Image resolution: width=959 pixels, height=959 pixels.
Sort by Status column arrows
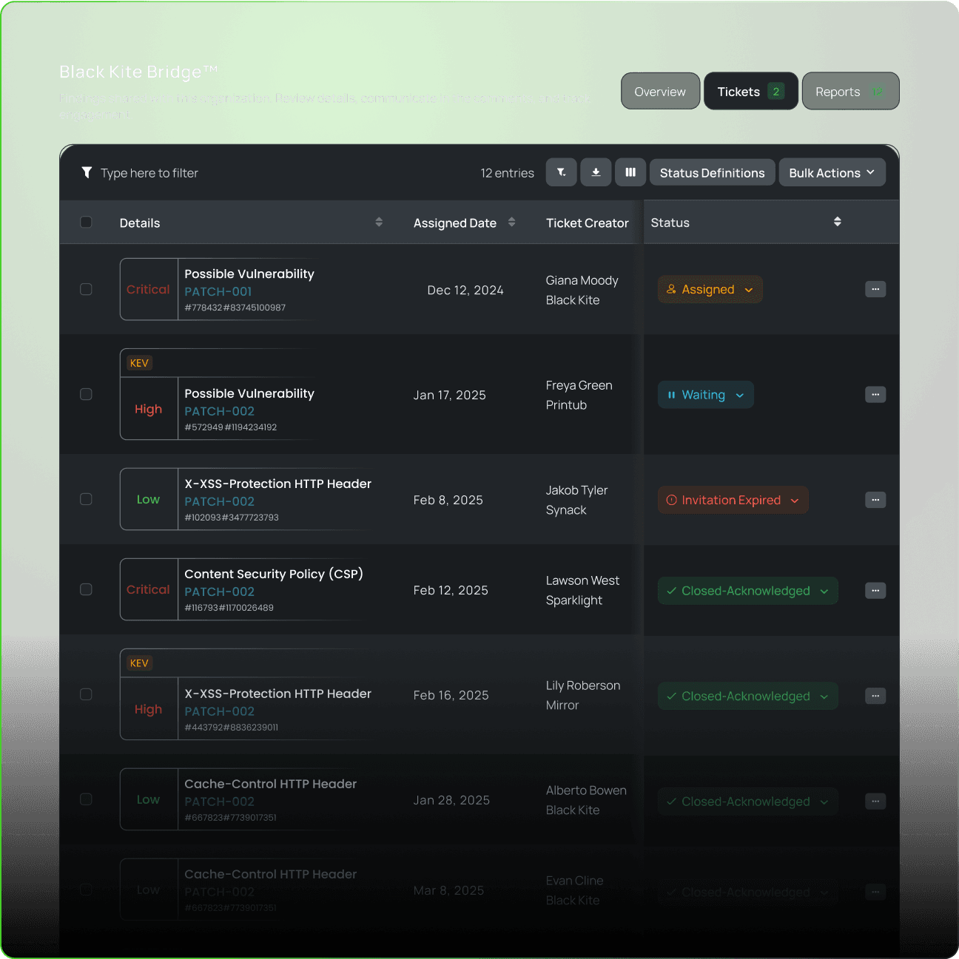click(x=837, y=222)
